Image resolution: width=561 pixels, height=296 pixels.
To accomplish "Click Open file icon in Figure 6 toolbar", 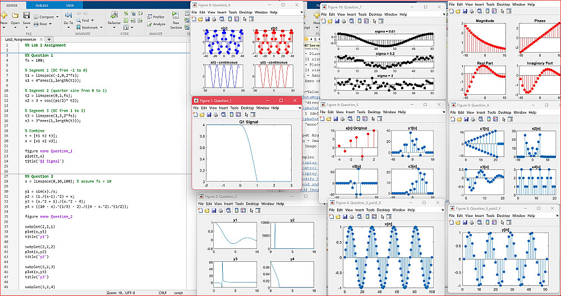I will point(201,19).
